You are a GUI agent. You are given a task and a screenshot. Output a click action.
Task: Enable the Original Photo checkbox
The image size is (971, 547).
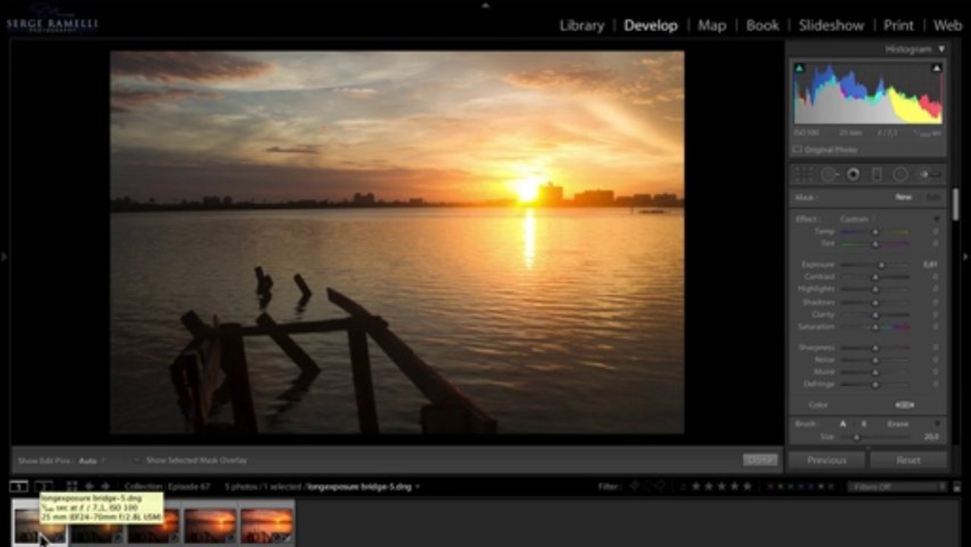[x=798, y=150]
